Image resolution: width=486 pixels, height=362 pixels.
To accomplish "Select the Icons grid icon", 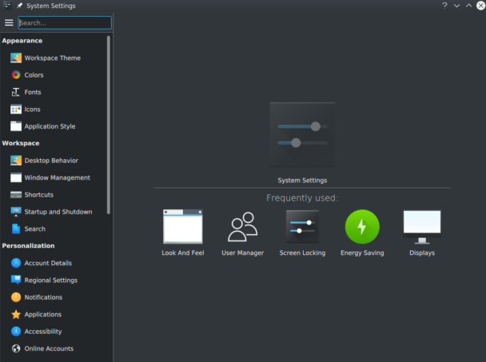I will pos(16,109).
